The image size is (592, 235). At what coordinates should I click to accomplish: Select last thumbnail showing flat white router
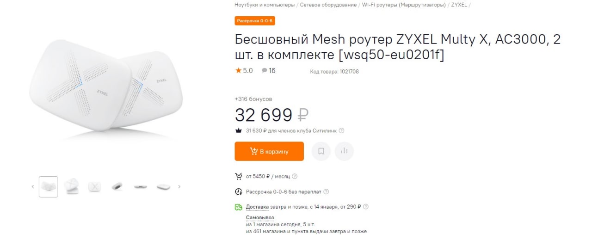point(163,187)
